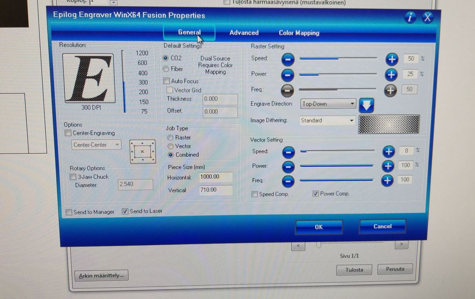Viewport: 475px width, 299px height.
Task: Click the Thickness input field
Action: coord(220,99)
